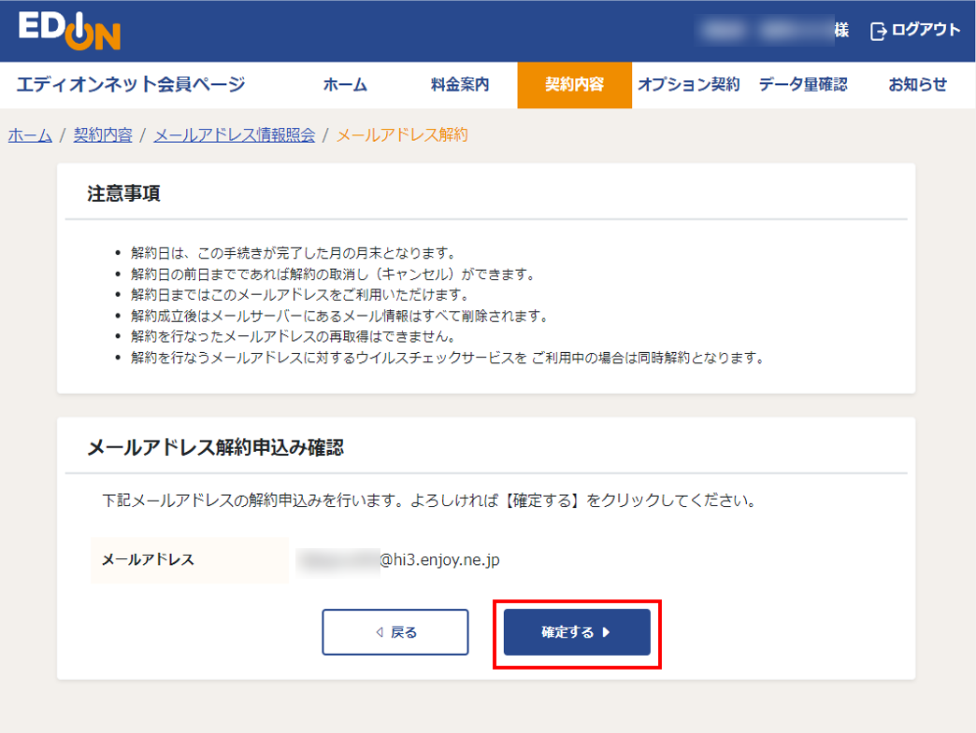This screenshot has width=976, height=733.
Task: Click the エディオンネット会員ページ site title
Action: 130,85
